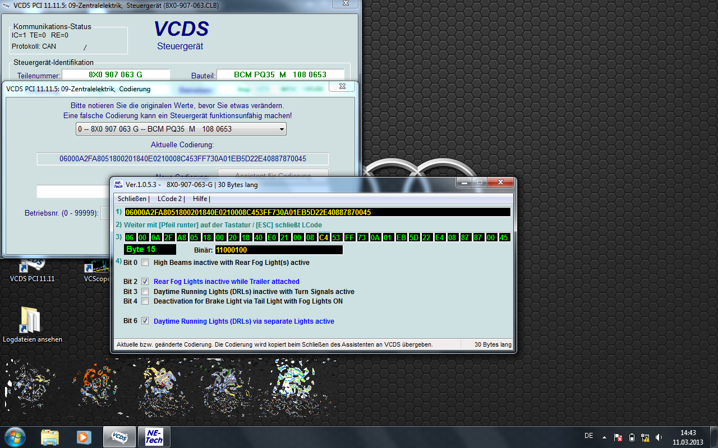
Task: Toggle Bit 0 High Beams inactive checkbox
Action: tap(145, 263)
